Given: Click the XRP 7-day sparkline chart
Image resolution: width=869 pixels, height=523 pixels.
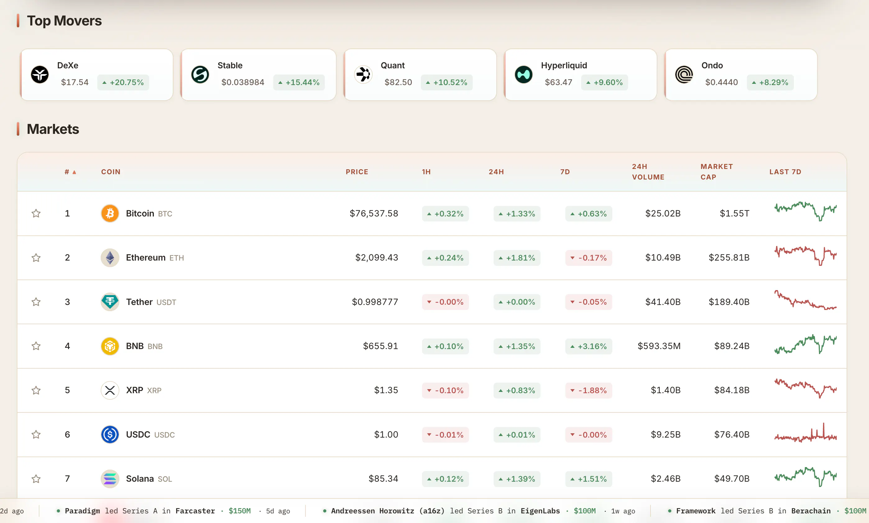Looking at the screenshot, I should tap(805, 389).
